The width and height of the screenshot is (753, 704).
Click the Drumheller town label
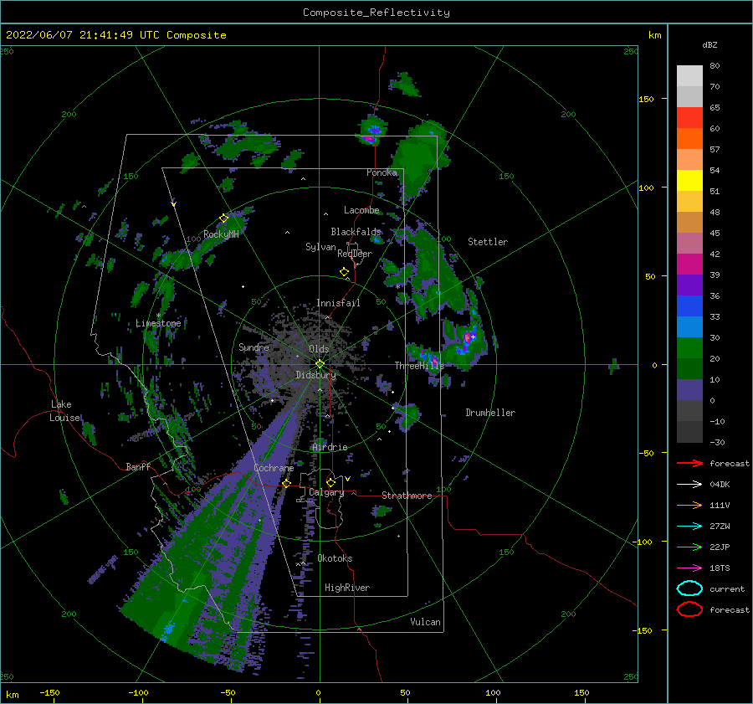(490, 413)
